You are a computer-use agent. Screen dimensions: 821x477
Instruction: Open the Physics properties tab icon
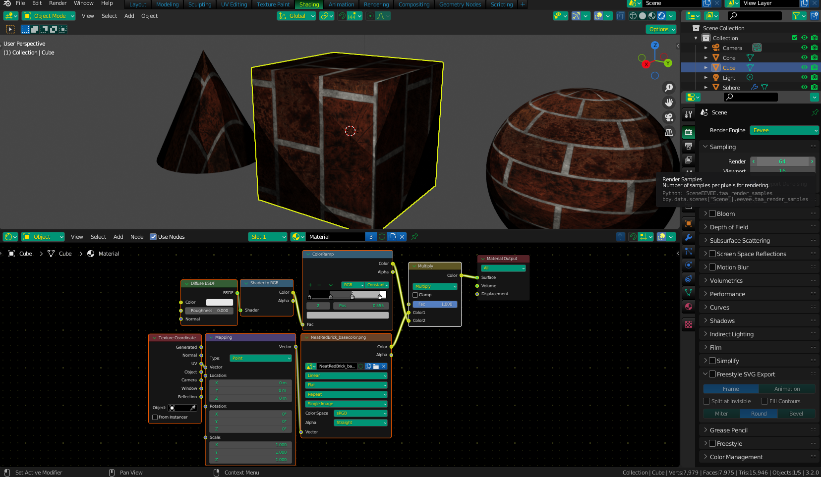point(689,265)
